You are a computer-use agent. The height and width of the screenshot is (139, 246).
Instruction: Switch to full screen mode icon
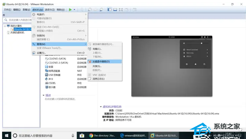click(x=121, y=10)
